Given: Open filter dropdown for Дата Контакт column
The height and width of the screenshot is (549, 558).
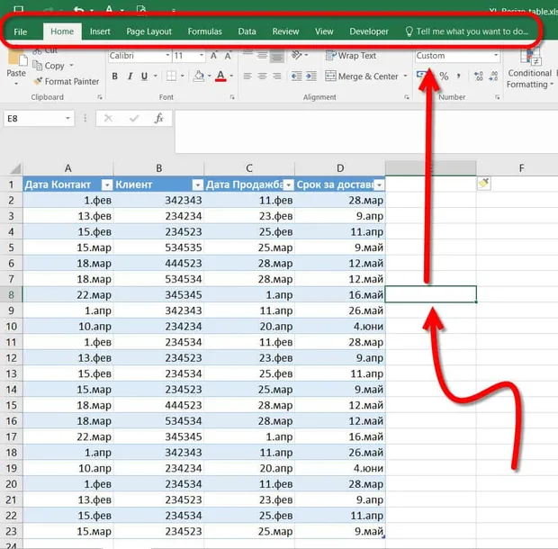Looking at the screenshot, I should pos(107,184).
